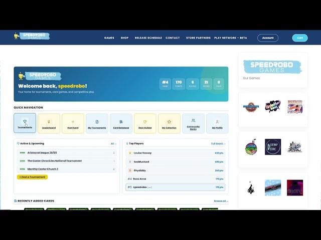Open the orange squid illustration game logo
Viewport: 321px width, 240px height.
pos(295,106)
